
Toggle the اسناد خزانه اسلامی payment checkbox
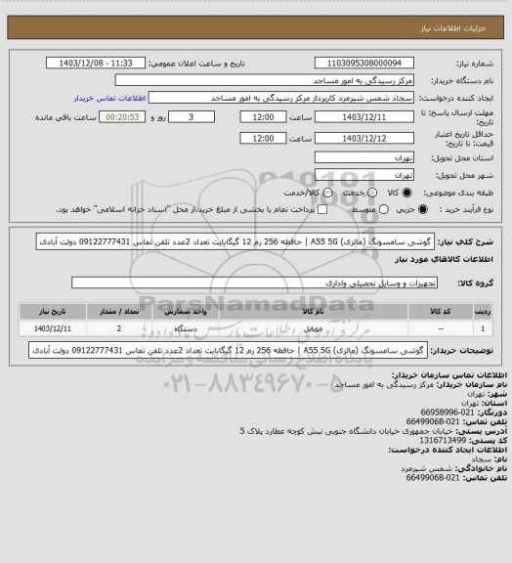(x=322, y=209)
